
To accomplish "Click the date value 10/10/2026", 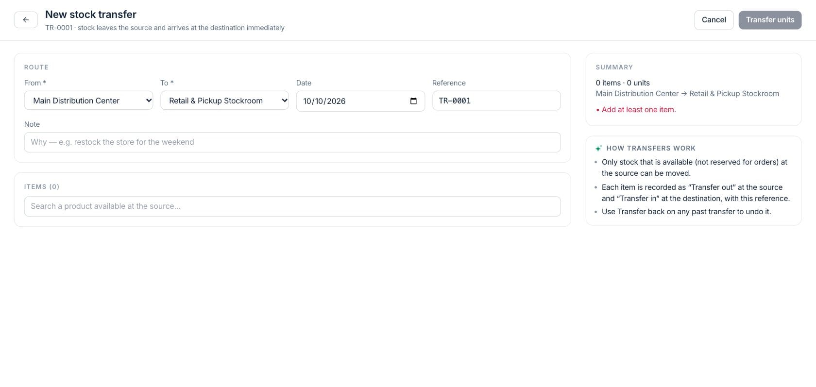I will [324, 101].
